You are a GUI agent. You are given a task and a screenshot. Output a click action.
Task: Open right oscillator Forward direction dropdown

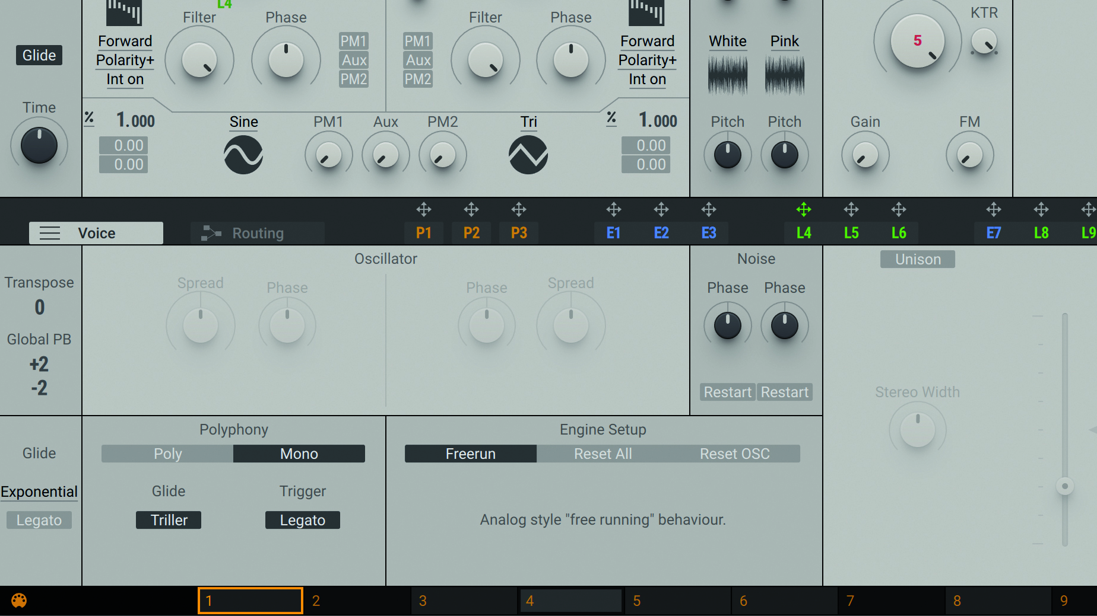(x=647, y=41)
